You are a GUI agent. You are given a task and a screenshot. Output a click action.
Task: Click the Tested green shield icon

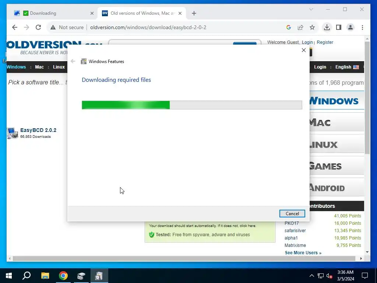151,235
